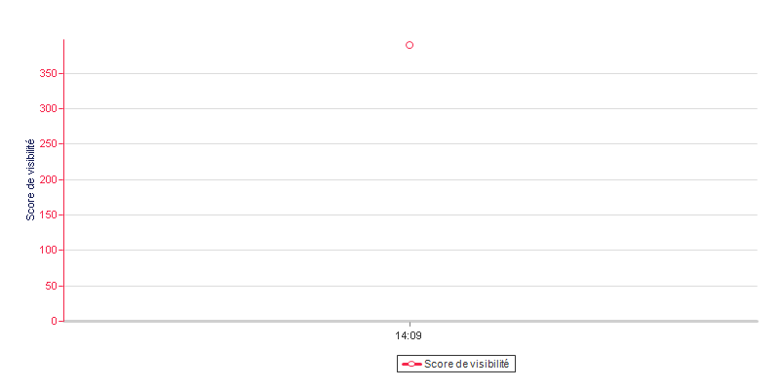
Task: Select the 250 y-axis label
Action: point(48,143)
